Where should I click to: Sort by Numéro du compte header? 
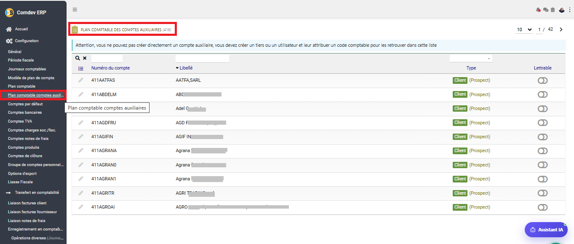(x=110, y=68)
